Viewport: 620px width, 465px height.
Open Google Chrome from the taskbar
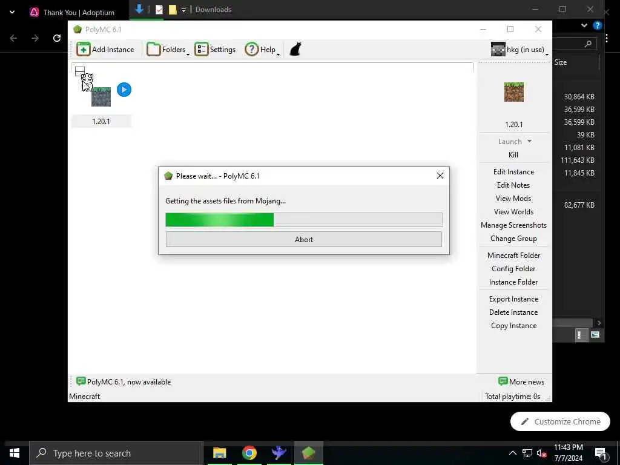249,453
